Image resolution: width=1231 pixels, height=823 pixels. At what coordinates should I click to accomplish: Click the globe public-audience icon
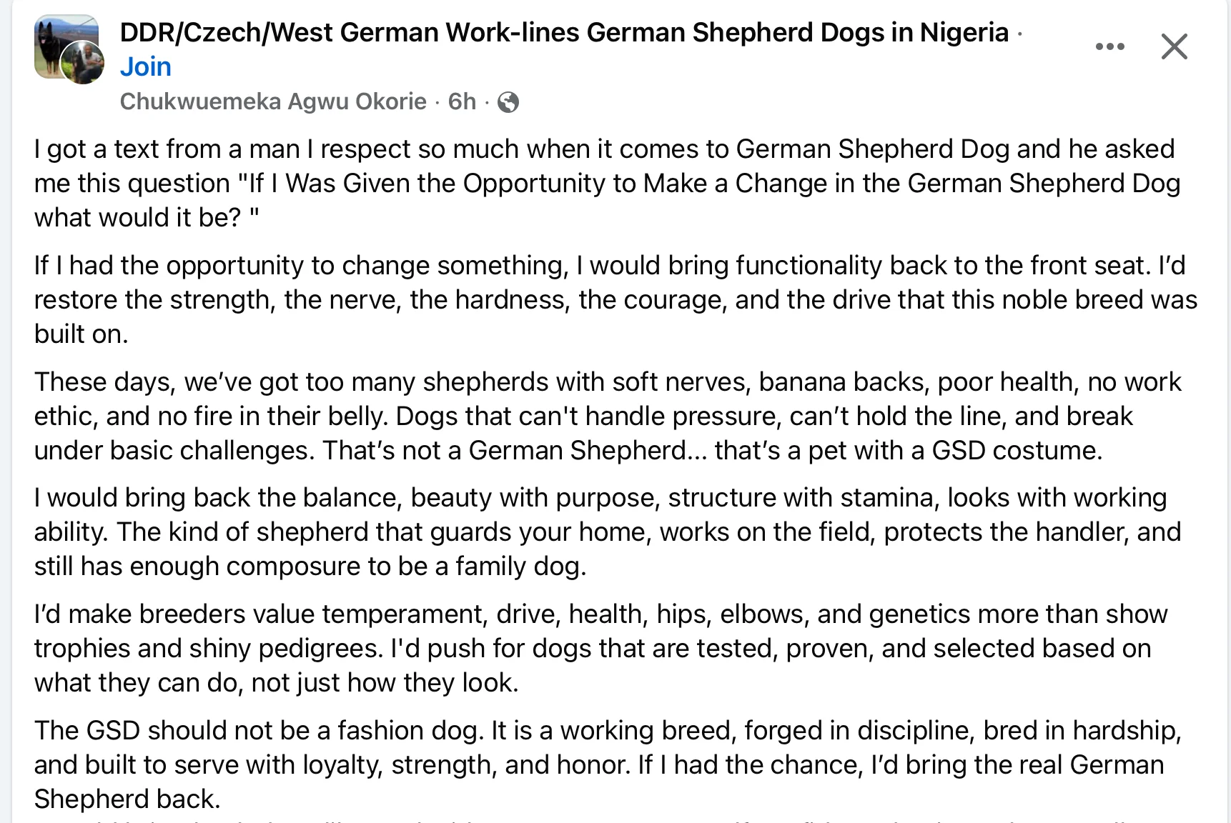click(x=508, y=102)
